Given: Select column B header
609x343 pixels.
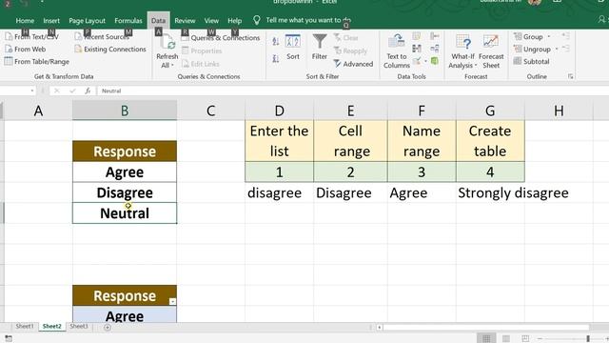Looking at the screenshot, I should point(125,111).
